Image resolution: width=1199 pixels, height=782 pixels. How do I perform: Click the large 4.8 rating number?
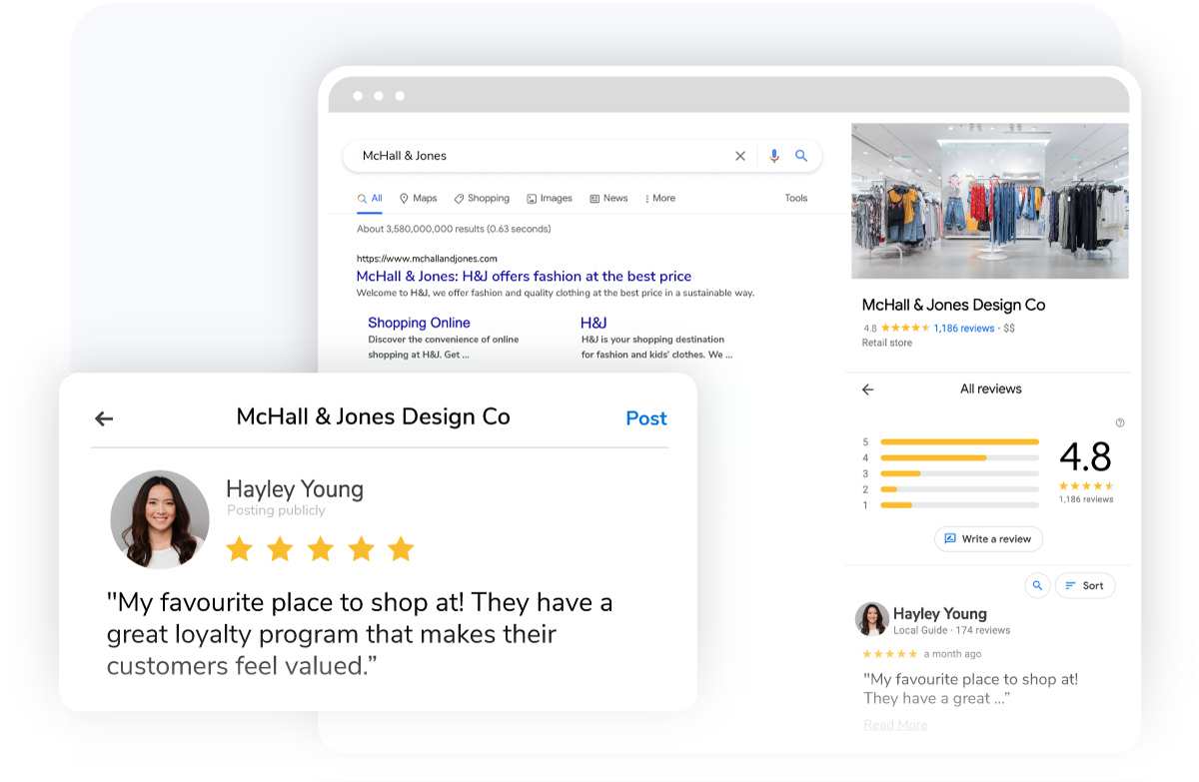tap(1086, 457)
